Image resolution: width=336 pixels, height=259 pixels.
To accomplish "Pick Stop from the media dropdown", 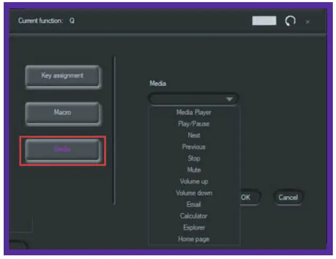I will tap(194, 159).
